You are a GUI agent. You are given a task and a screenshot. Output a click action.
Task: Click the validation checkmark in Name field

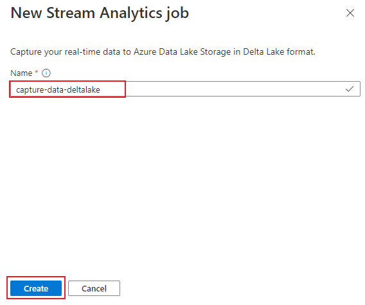tap(350, 89)
